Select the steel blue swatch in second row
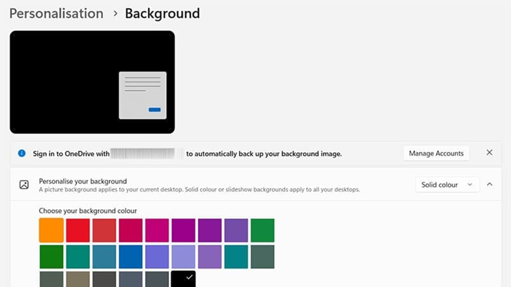Image resolution: width=511 pixels, height=287 pixels. pyautogui.click(x=104, y=257)
